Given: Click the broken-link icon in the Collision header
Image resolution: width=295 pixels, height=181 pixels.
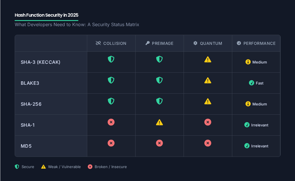Looking at the screenshot, I should [98, 43].
